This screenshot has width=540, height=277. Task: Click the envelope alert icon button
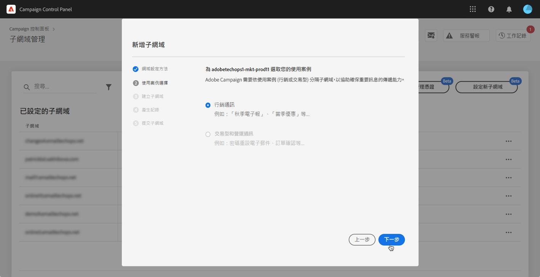click(431, 35)
